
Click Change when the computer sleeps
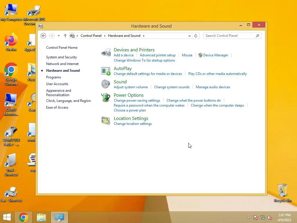click(x=217, y=105)
